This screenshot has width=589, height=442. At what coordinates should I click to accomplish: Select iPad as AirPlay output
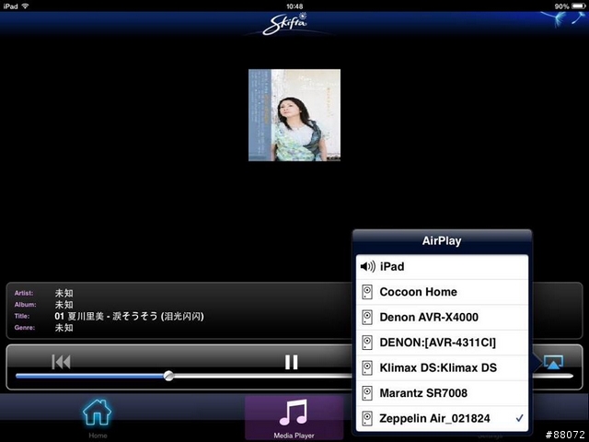(442, 267)
